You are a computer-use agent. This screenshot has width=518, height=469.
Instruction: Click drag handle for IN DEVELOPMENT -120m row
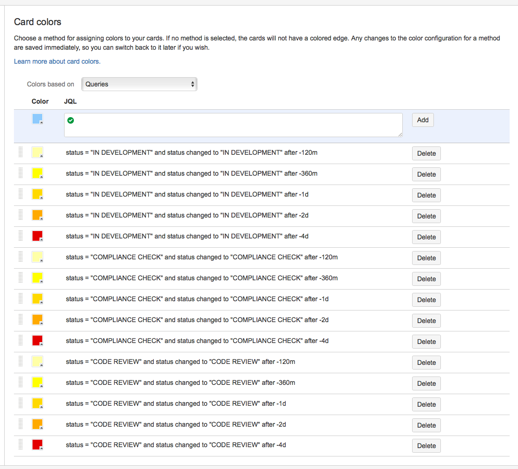click(20, 152)
